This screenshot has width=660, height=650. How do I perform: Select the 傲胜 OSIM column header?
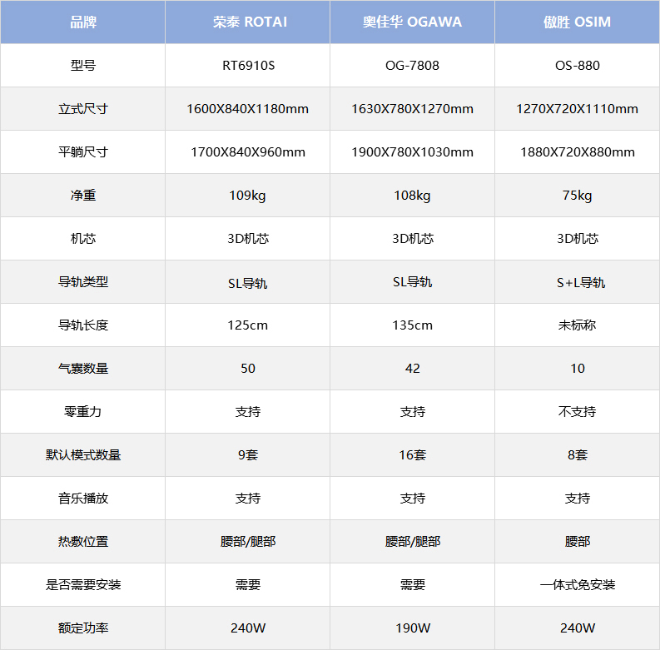point(577,22)
